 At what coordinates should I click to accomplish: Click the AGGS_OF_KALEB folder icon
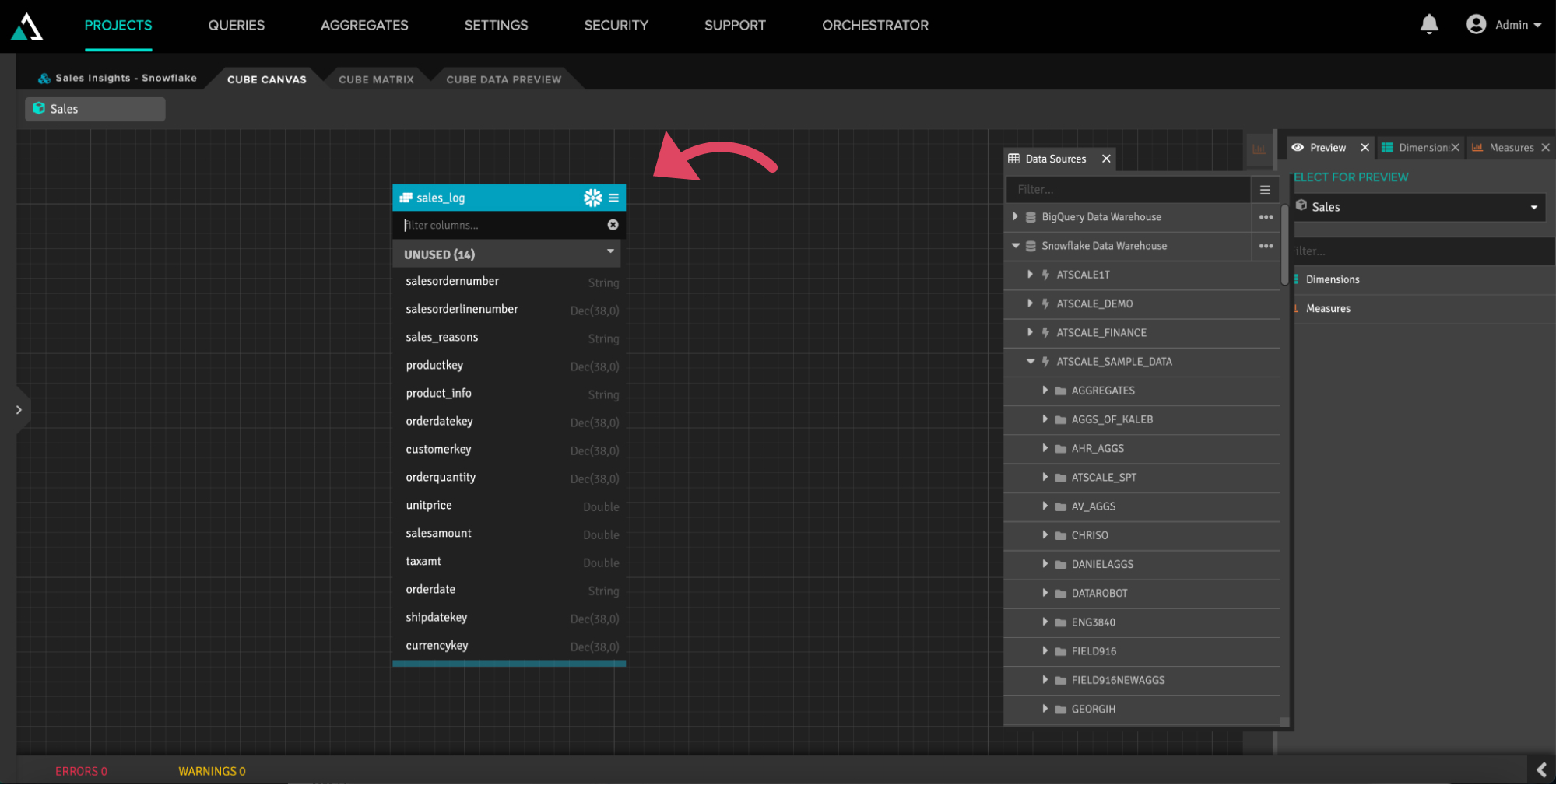tap(1060, 420)
